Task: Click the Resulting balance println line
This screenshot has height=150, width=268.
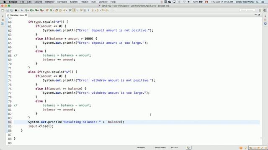Action: (76, 122)
